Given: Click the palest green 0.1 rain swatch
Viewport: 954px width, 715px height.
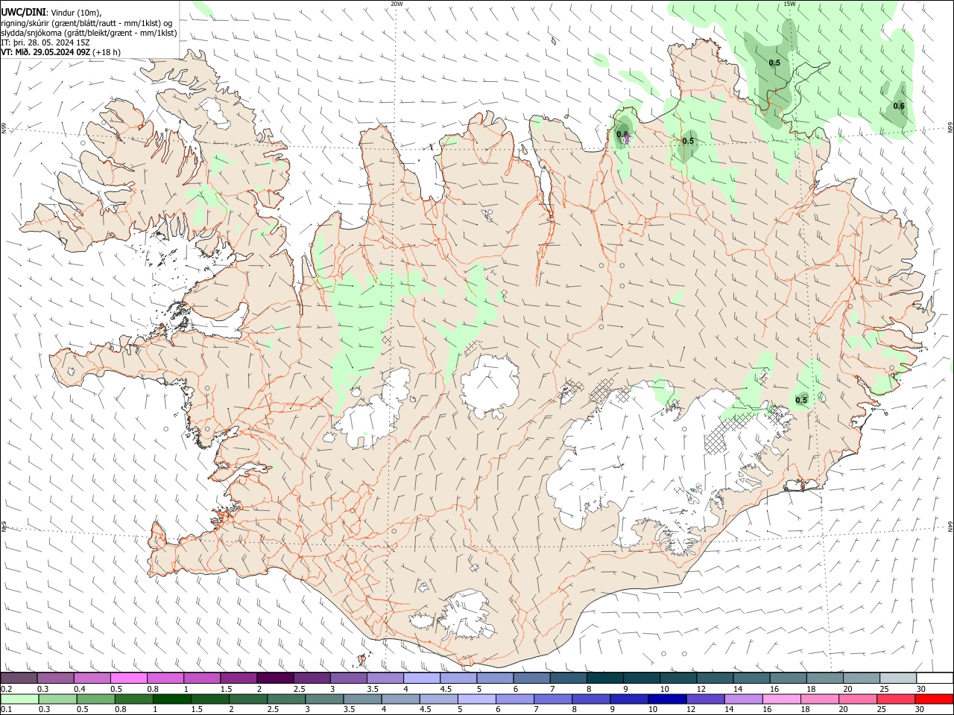Looking at the screenshot, I should pyautogui.click(x=19, y=699).
